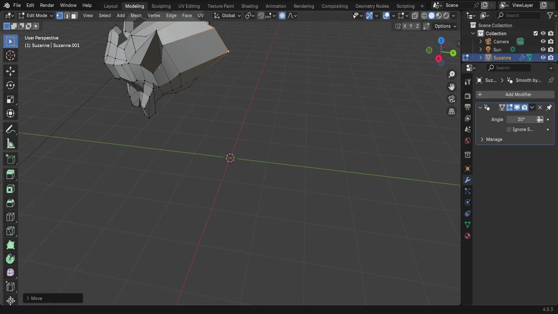Toggle mesh symmetry on the Z axis
This screenshot has height=314, width=558.
tap(417, 26)
